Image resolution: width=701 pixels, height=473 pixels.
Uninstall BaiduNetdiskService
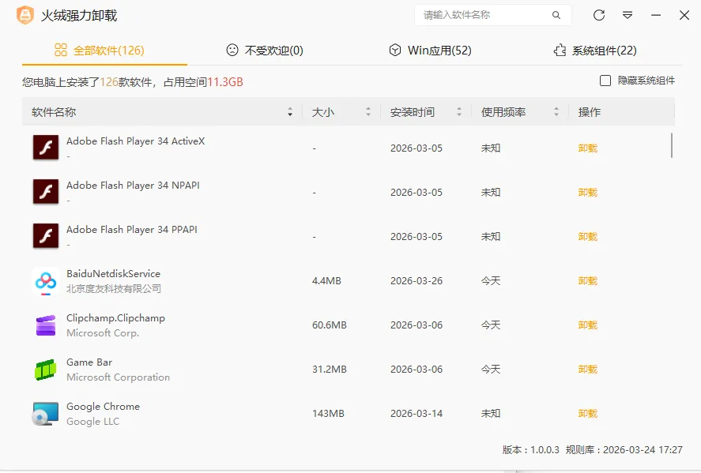tap(588, 280)
